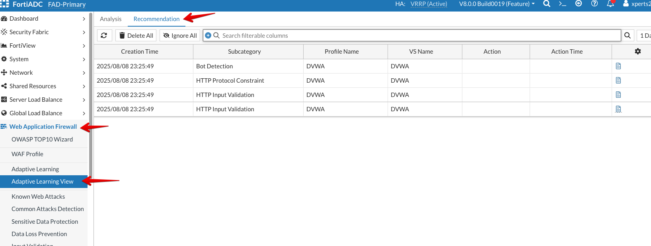View details icon for HTTP Protocol Constraint row
This screenshot has height=246, width=651.
pyautogui.click(x=618, y=80)
